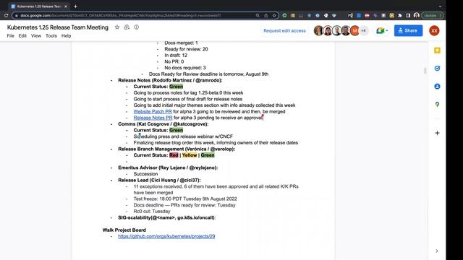Click the Green status under Comms
Viewport: 463px width, 260px height.
coord(176,130)
